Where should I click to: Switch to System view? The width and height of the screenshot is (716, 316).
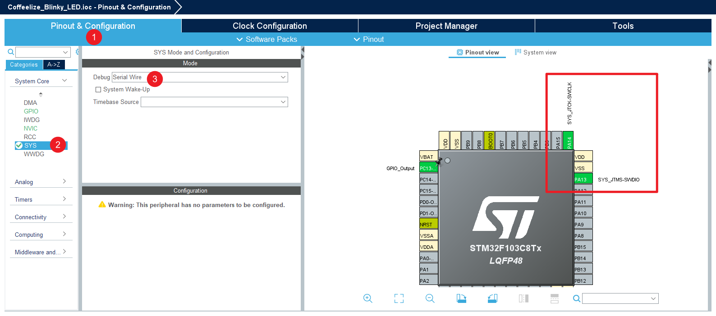coord(536,53)
